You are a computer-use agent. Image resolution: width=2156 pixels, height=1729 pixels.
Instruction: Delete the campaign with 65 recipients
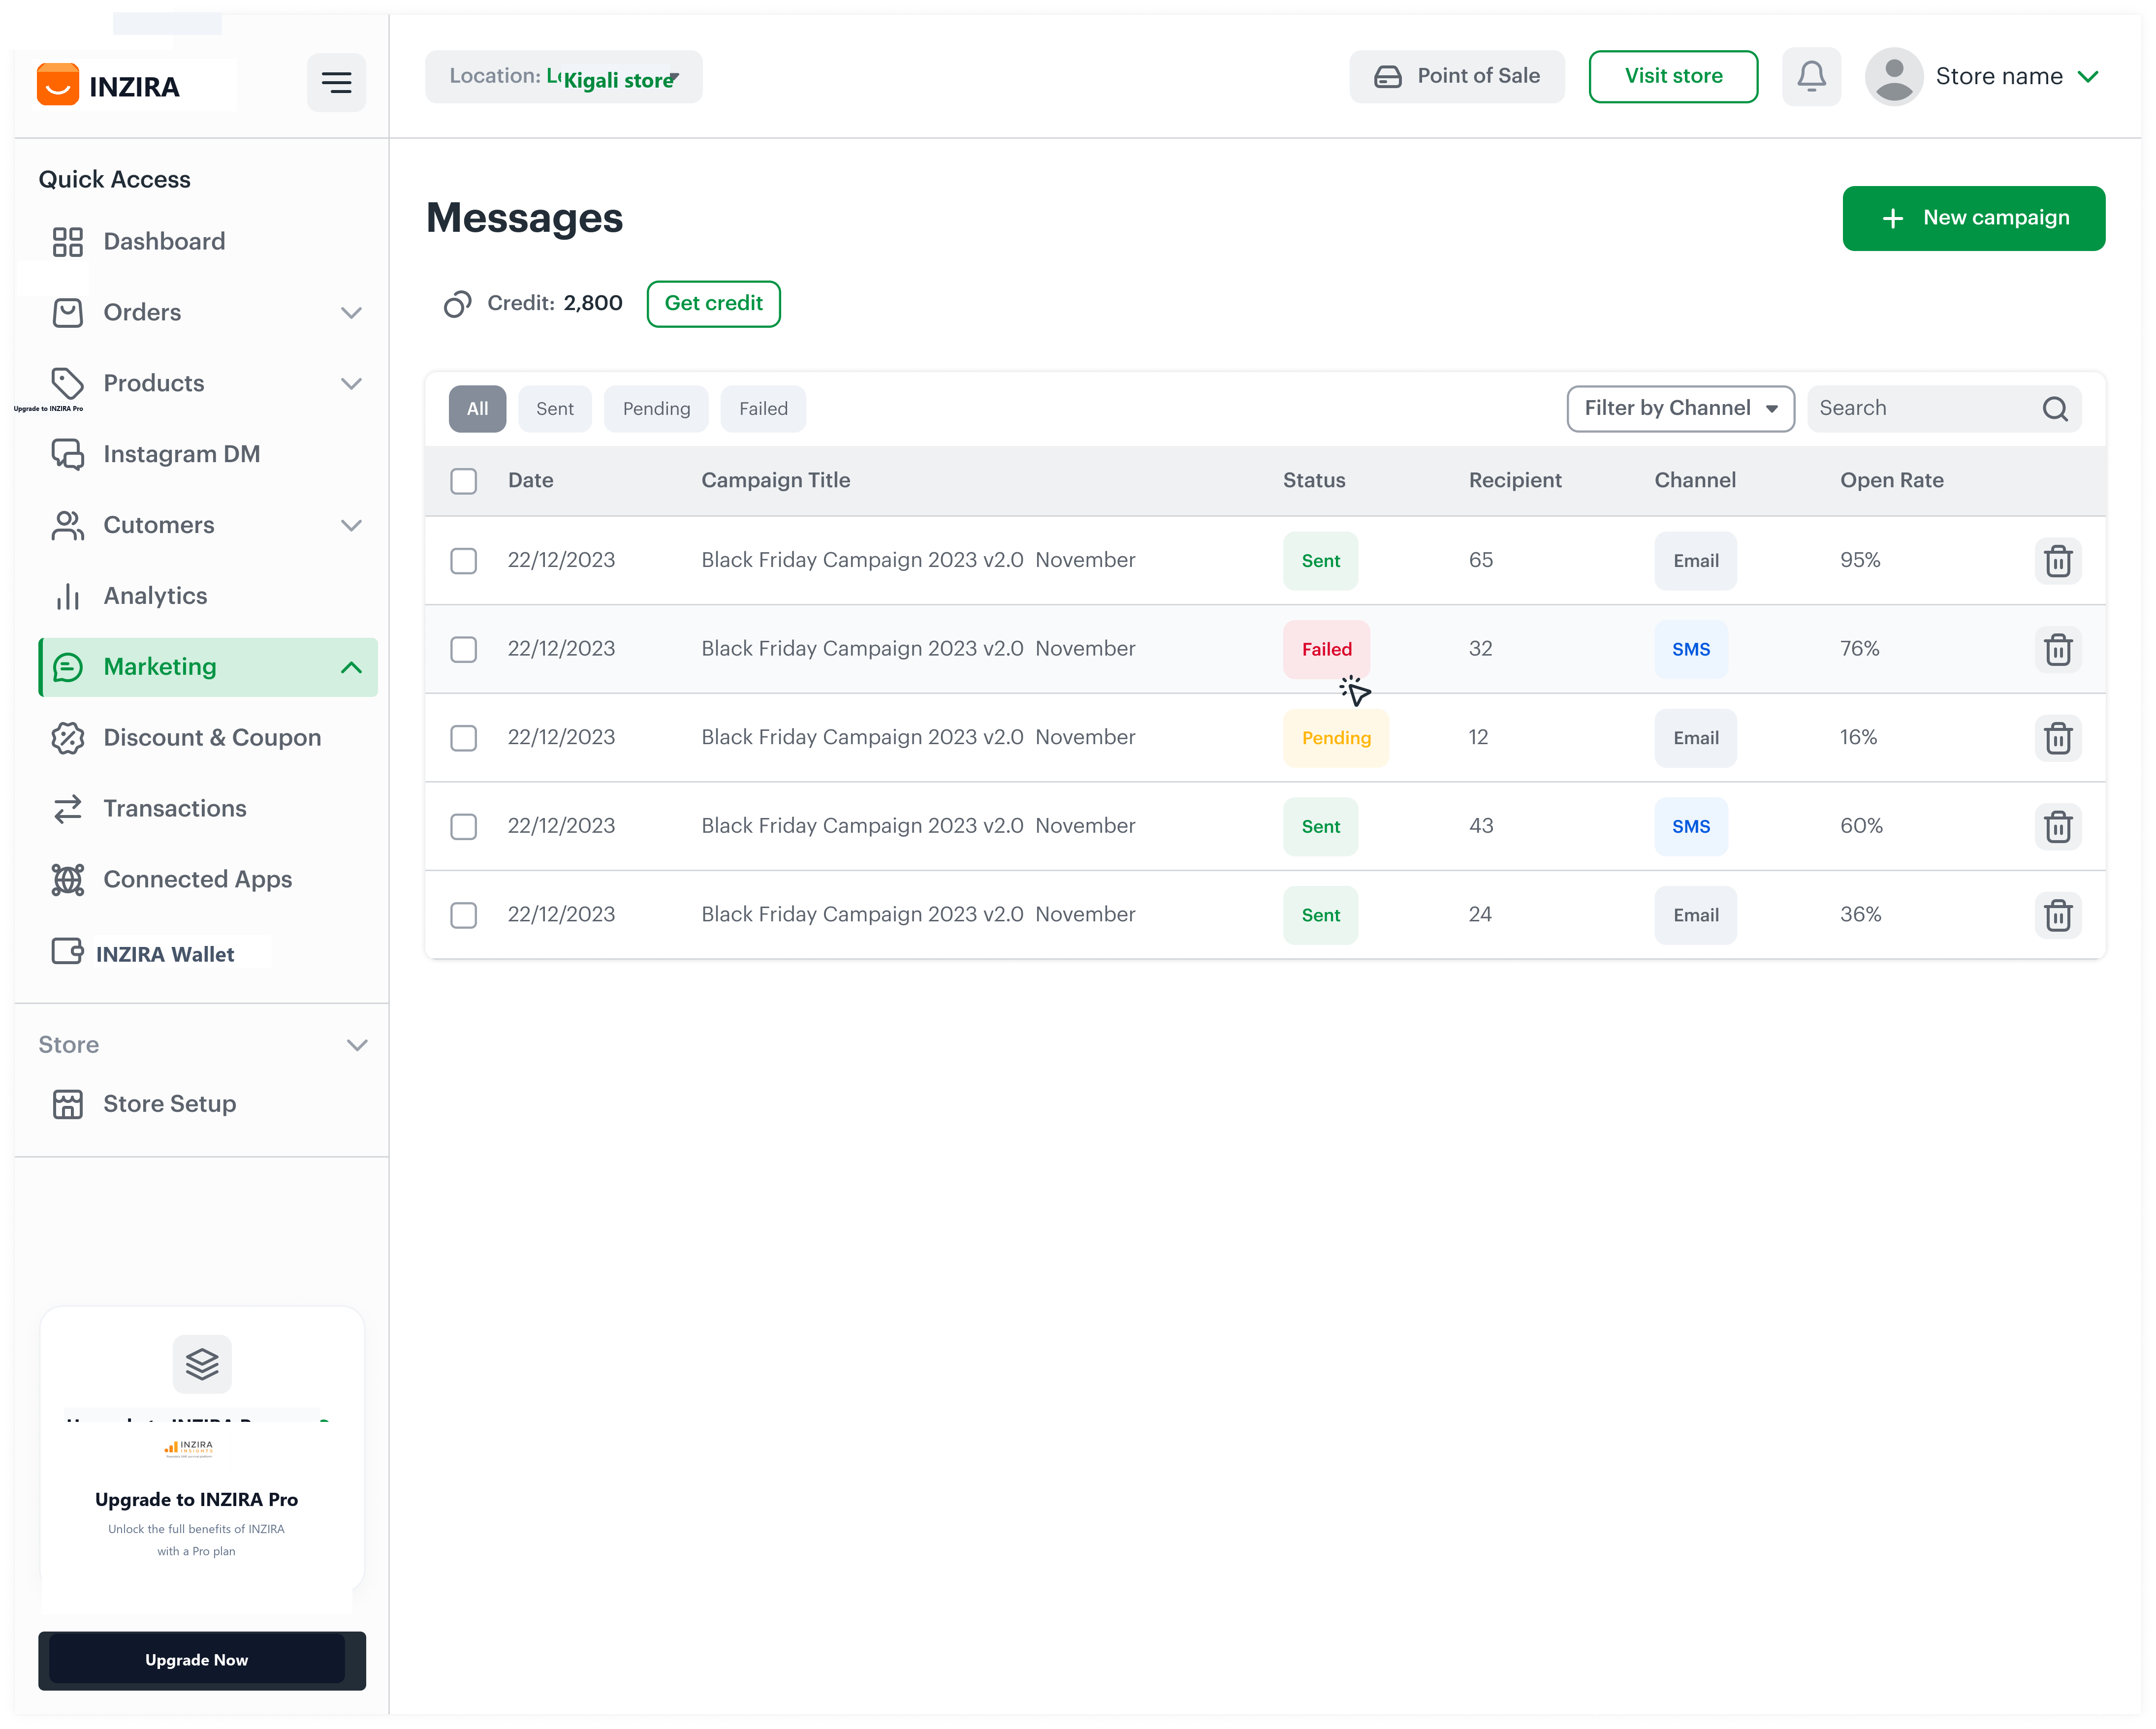[x=2058, y=561]
